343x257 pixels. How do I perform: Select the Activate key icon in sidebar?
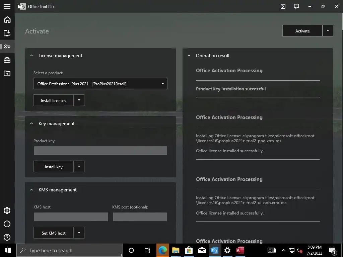point(7,46)
